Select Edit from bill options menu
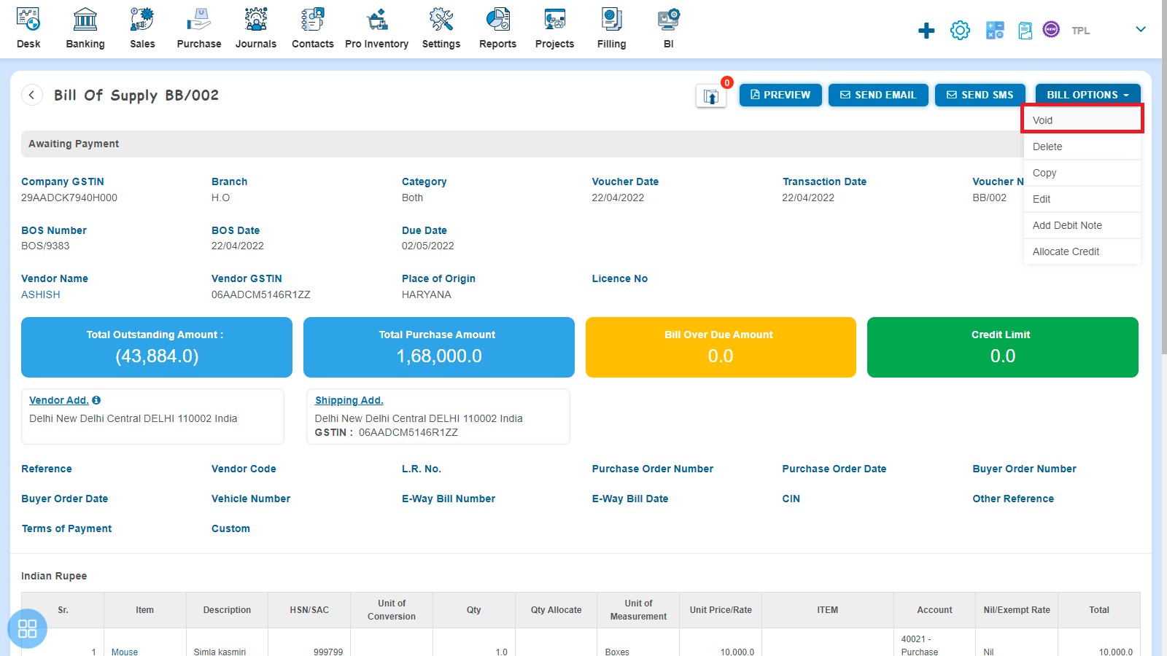Screen dimensions: 1167x656 1082,199
